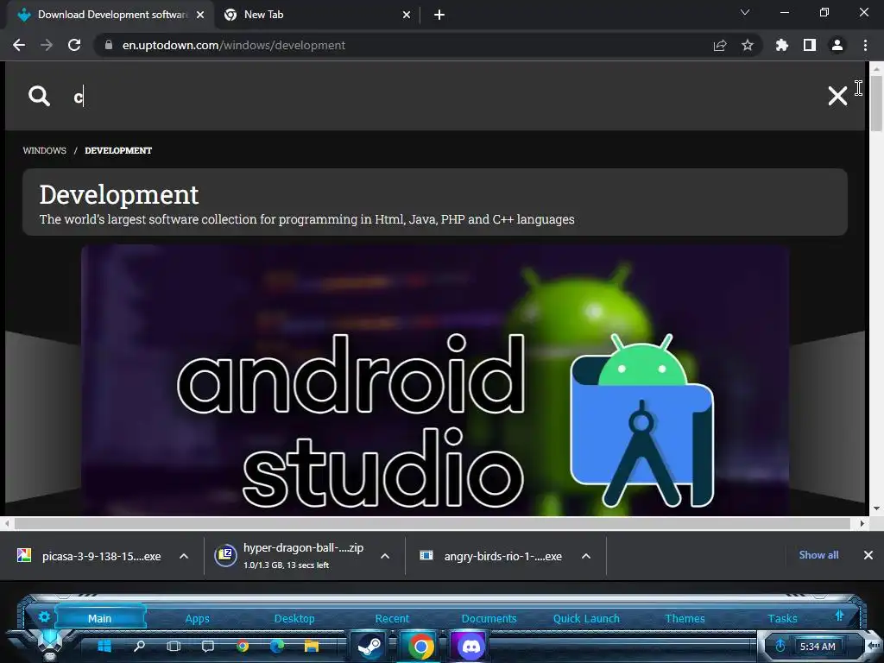Open File Explorer from taskbar
Image resolution: width=884 pixels, height=663 pixels.
(311, 646)
